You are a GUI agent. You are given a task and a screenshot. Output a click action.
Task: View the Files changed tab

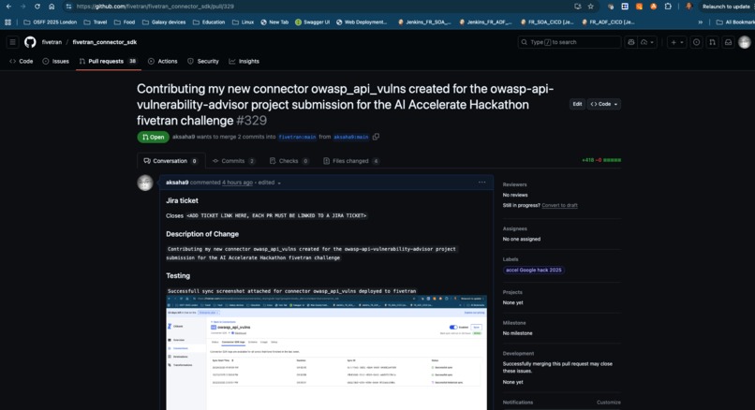[x=351, y=161]
